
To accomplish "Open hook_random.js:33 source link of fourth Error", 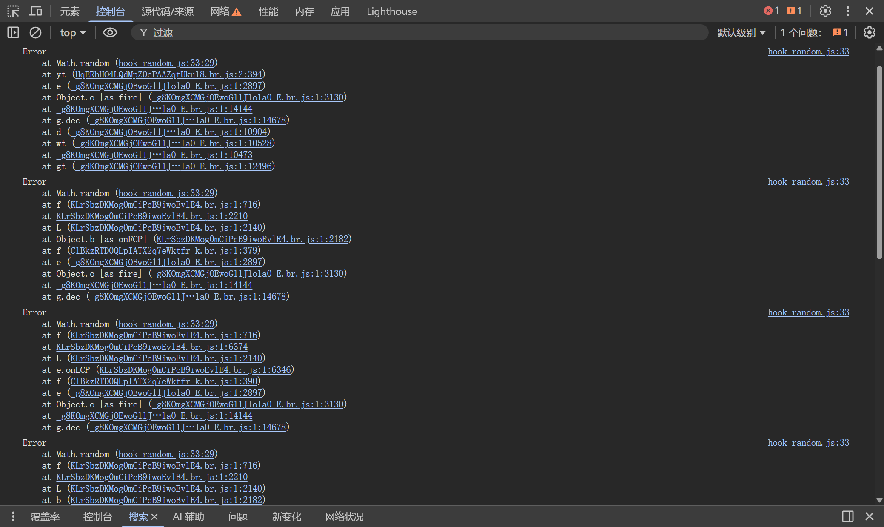I will pyautogui.click(x=808, y=443).
